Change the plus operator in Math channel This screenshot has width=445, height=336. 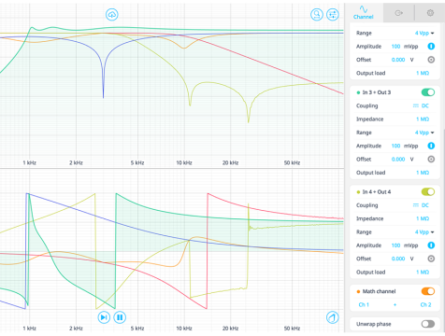tap(395, 305)
